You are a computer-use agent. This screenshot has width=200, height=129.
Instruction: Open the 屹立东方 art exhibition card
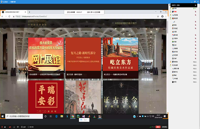point(120,57)
